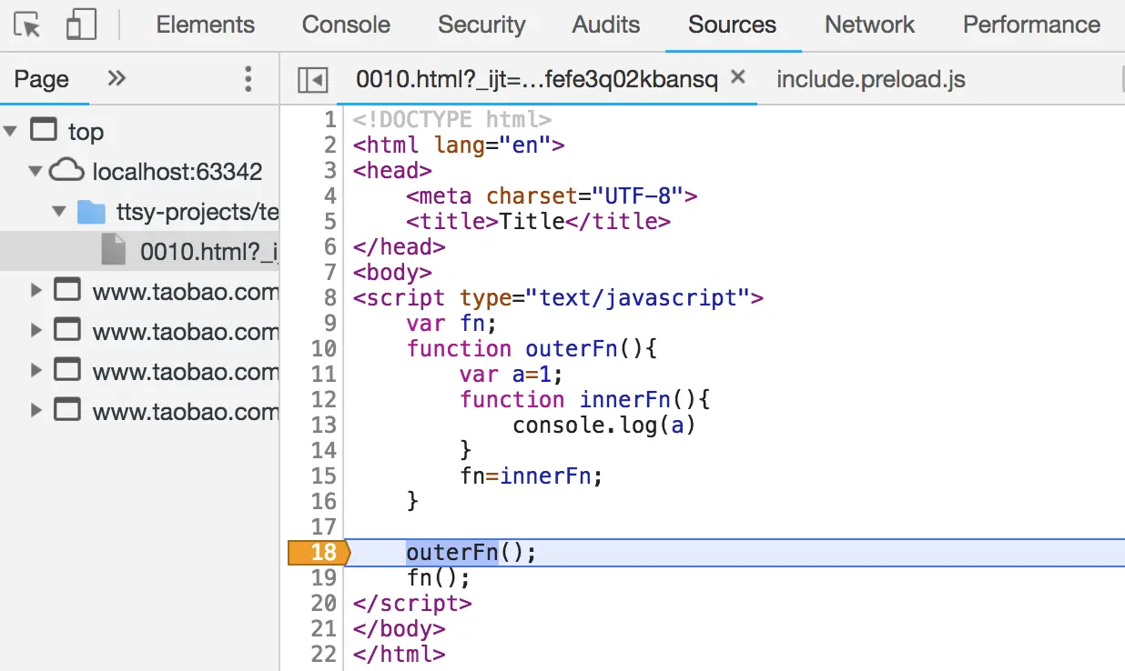Click 'fn=innerFn;' on line 15
Screen dimensions: 1125x671
point(532,476)
